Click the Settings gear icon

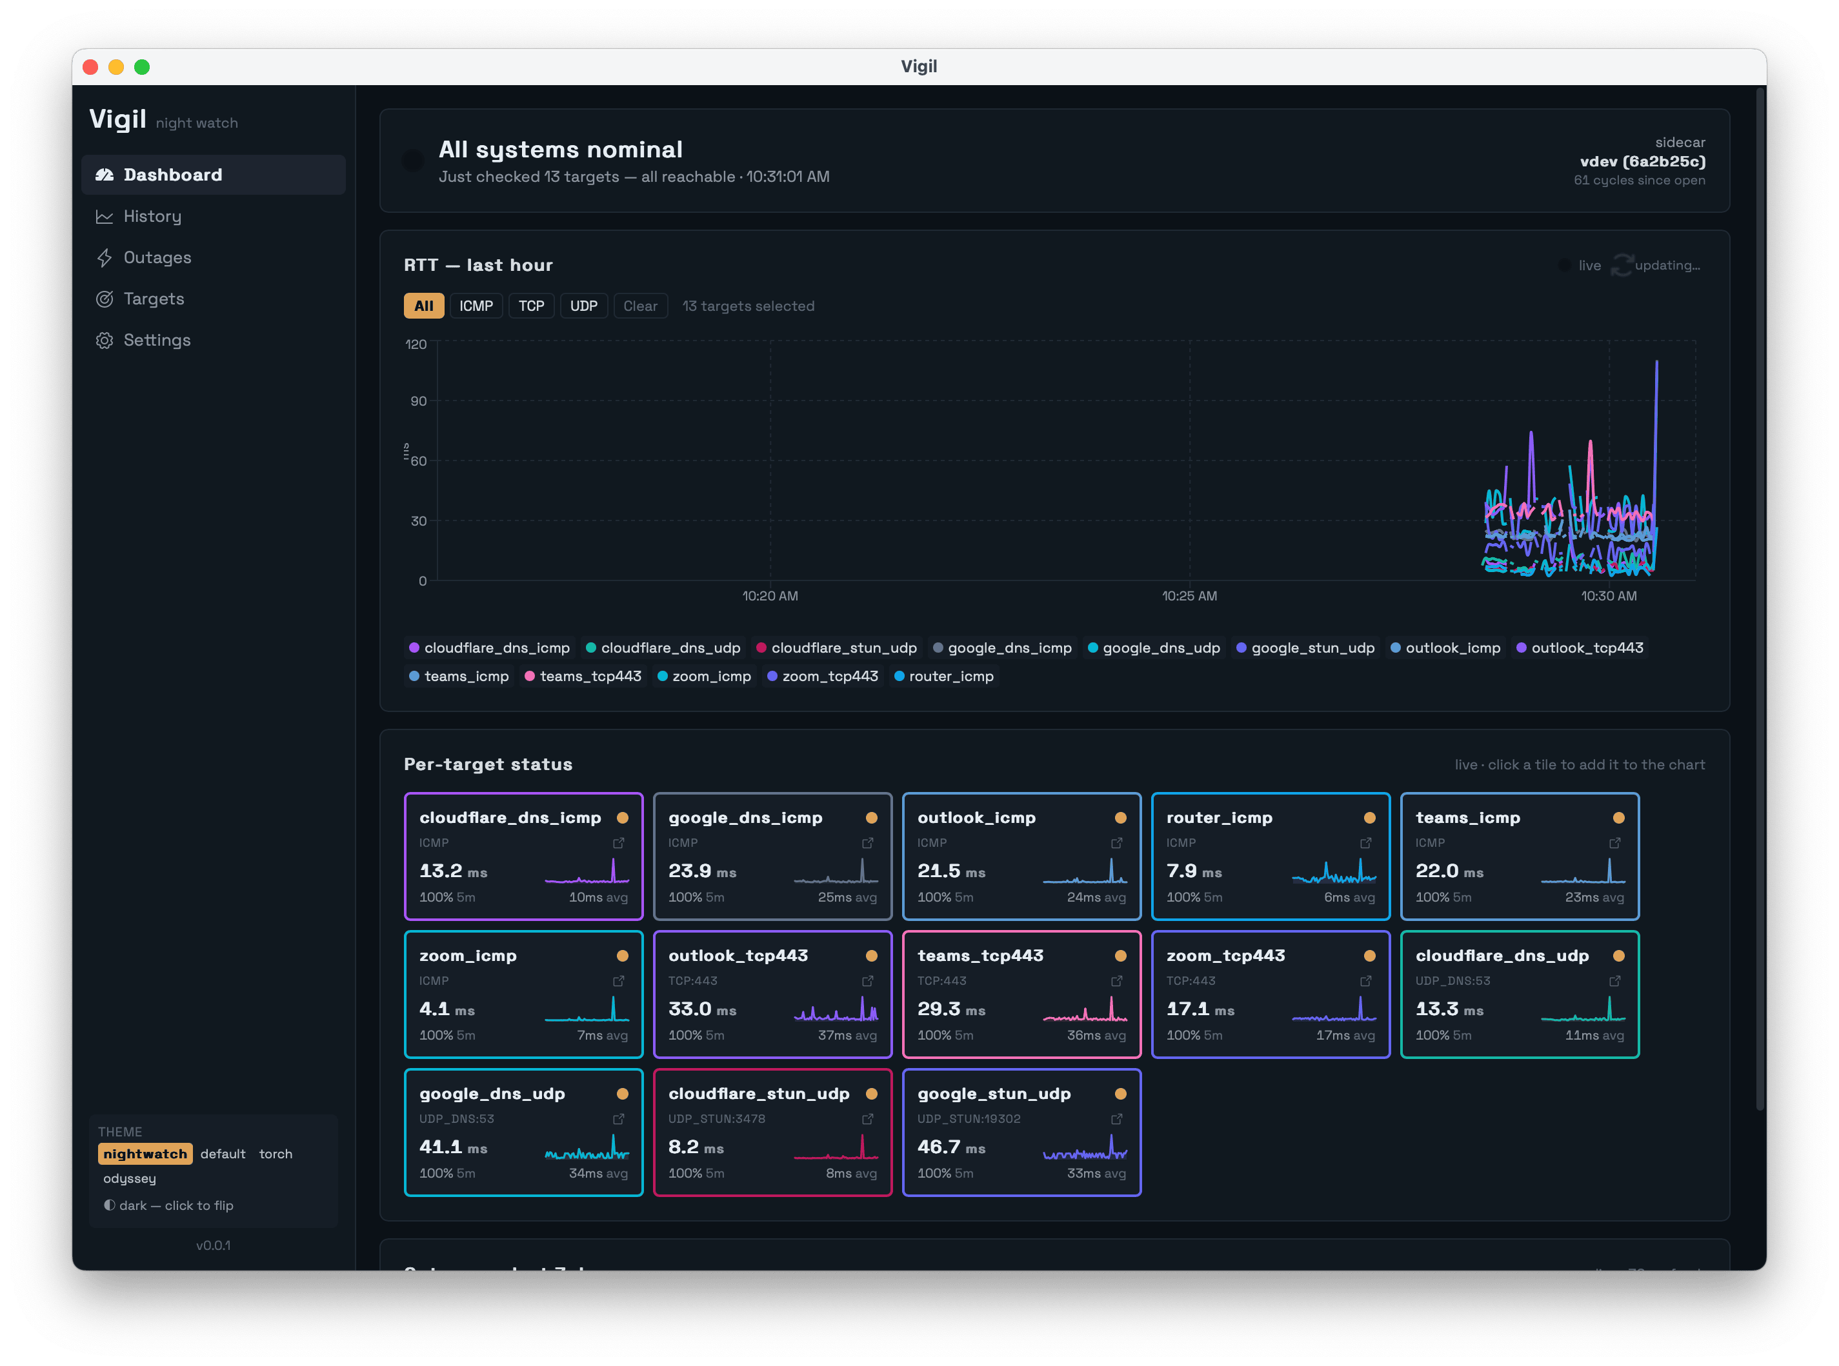pos(105,341)
